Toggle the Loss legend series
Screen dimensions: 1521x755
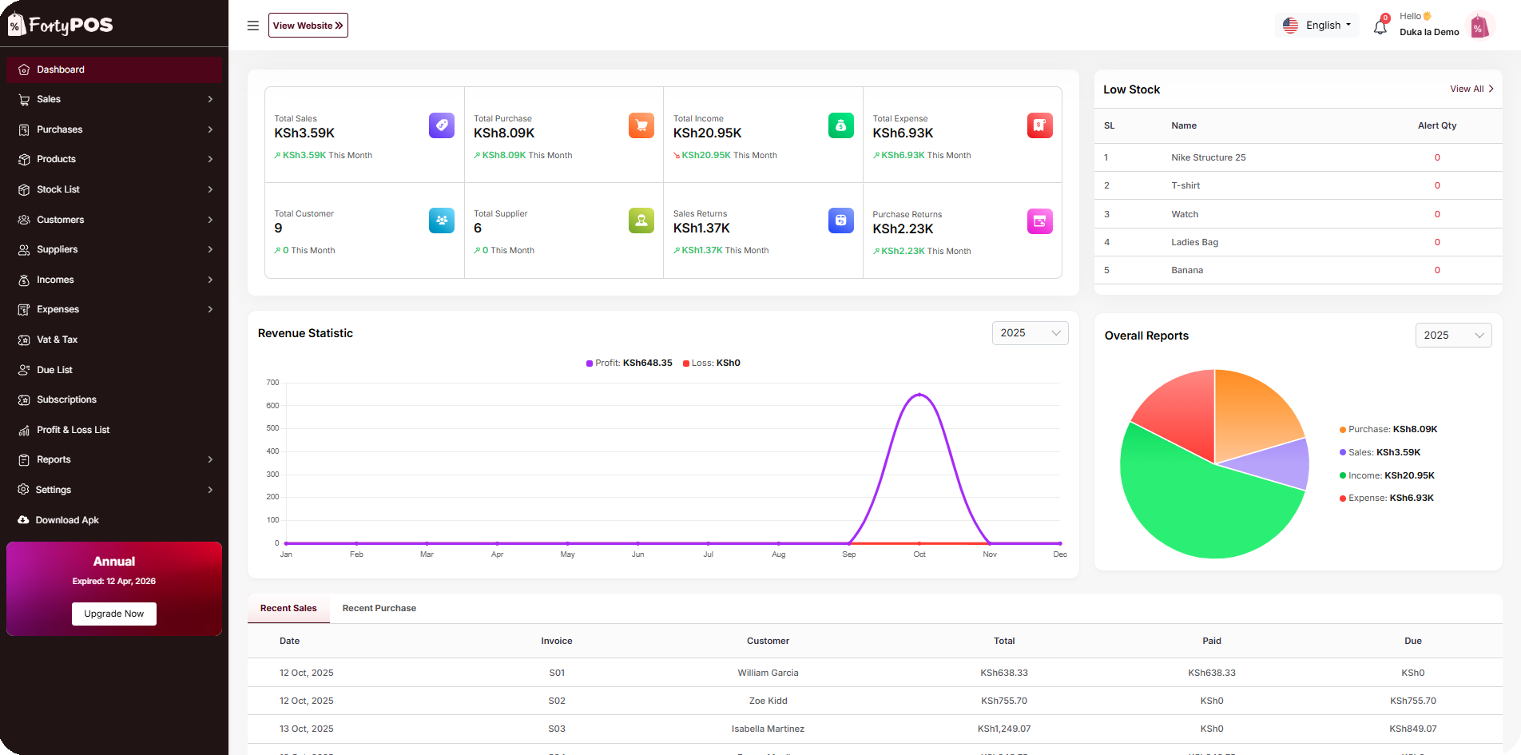point(712,363)
